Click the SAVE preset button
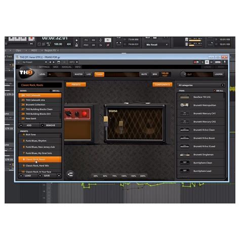The width and height of the screenshot is (240, 240). 47,176
